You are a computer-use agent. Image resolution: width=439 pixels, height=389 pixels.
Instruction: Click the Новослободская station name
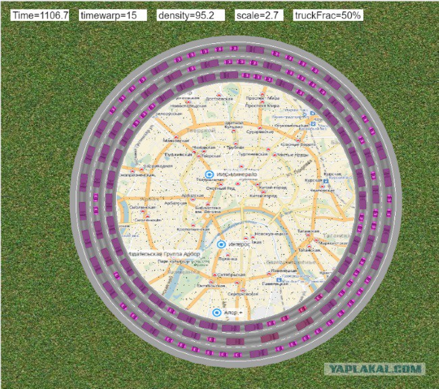[188, 106]
